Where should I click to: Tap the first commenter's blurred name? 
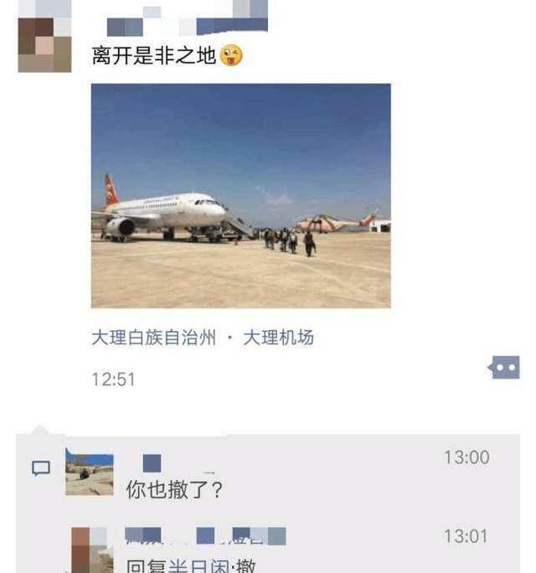coord(152,463)
